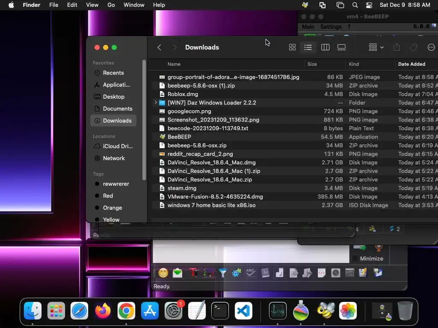Open Visual Studio Code from the Dock
Screen dimensions: 438x328
(x=243, y=311)
